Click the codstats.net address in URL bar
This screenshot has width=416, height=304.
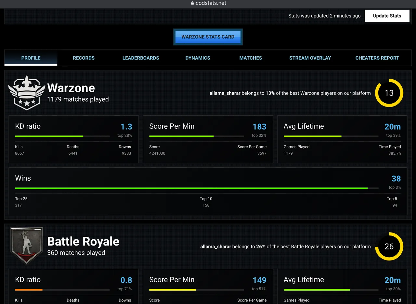point(211,3)
